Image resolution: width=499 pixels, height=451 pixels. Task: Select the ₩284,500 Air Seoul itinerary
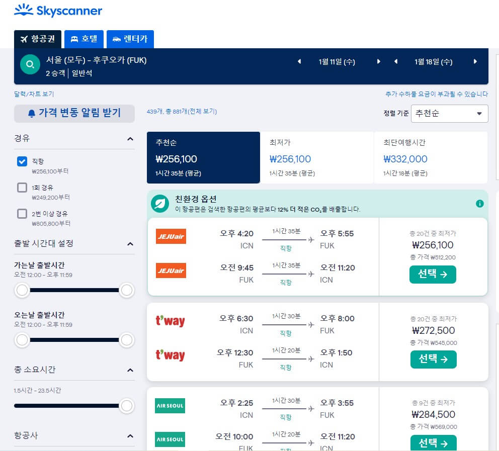tap(433, 443)
